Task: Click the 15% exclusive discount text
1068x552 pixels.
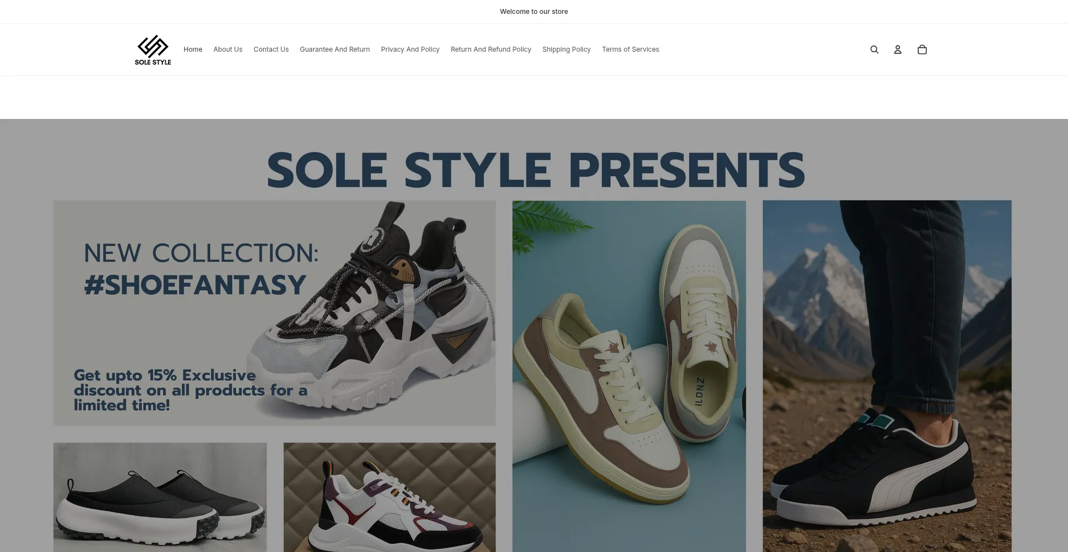Action: (191, 390)
